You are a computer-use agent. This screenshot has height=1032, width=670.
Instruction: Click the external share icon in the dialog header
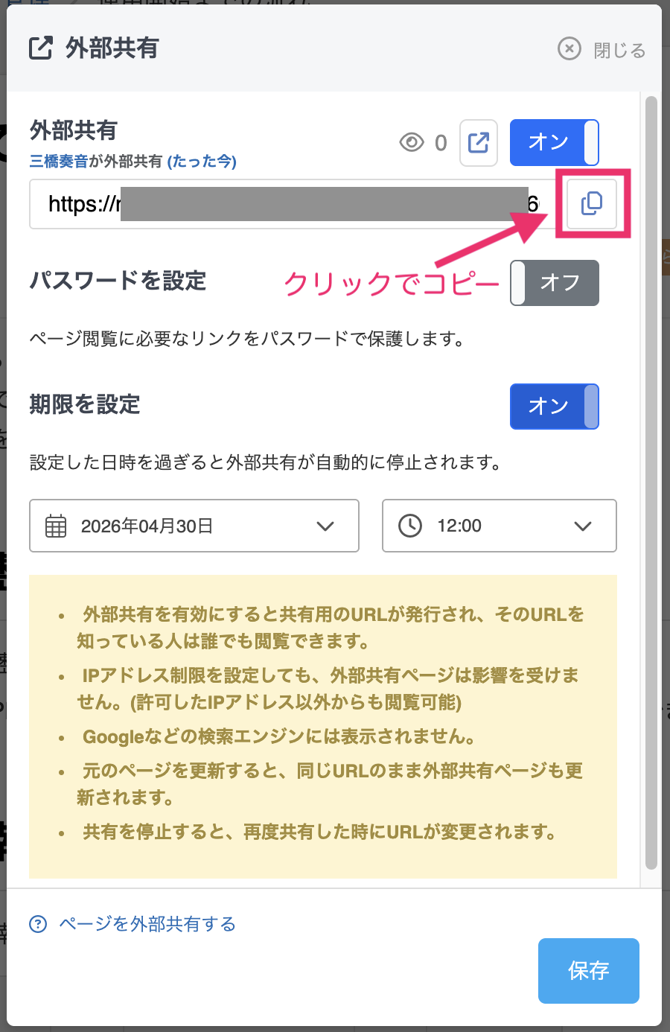click(x=42, y=48)
